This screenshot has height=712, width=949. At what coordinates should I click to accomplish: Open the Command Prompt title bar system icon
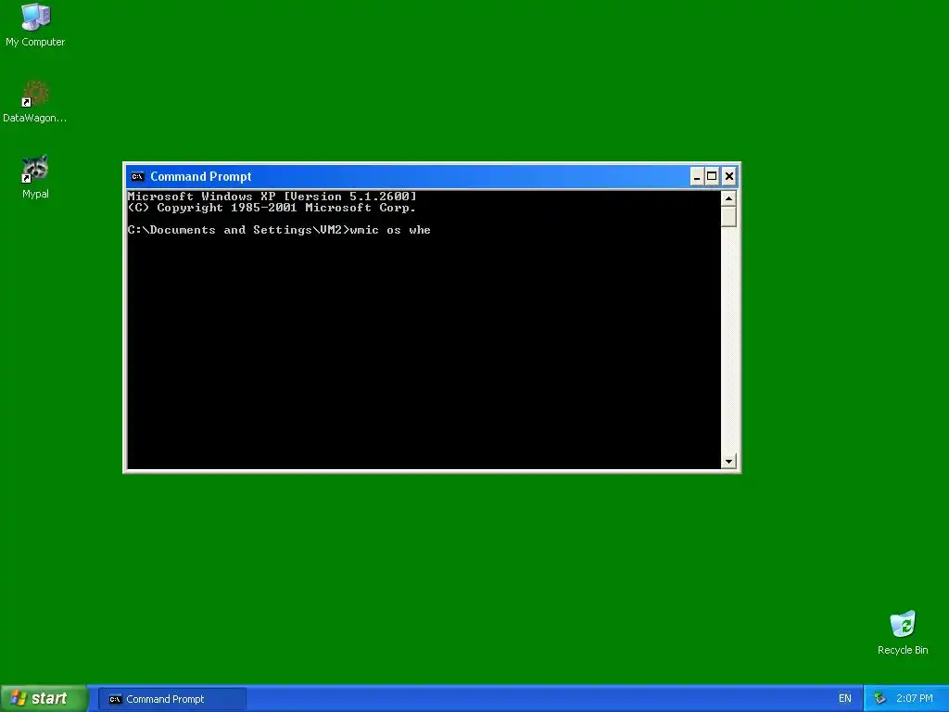pos(137,176)
